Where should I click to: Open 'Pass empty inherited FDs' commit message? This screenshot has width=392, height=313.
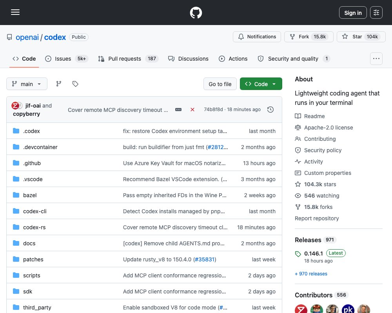click(x=174, y=195)
